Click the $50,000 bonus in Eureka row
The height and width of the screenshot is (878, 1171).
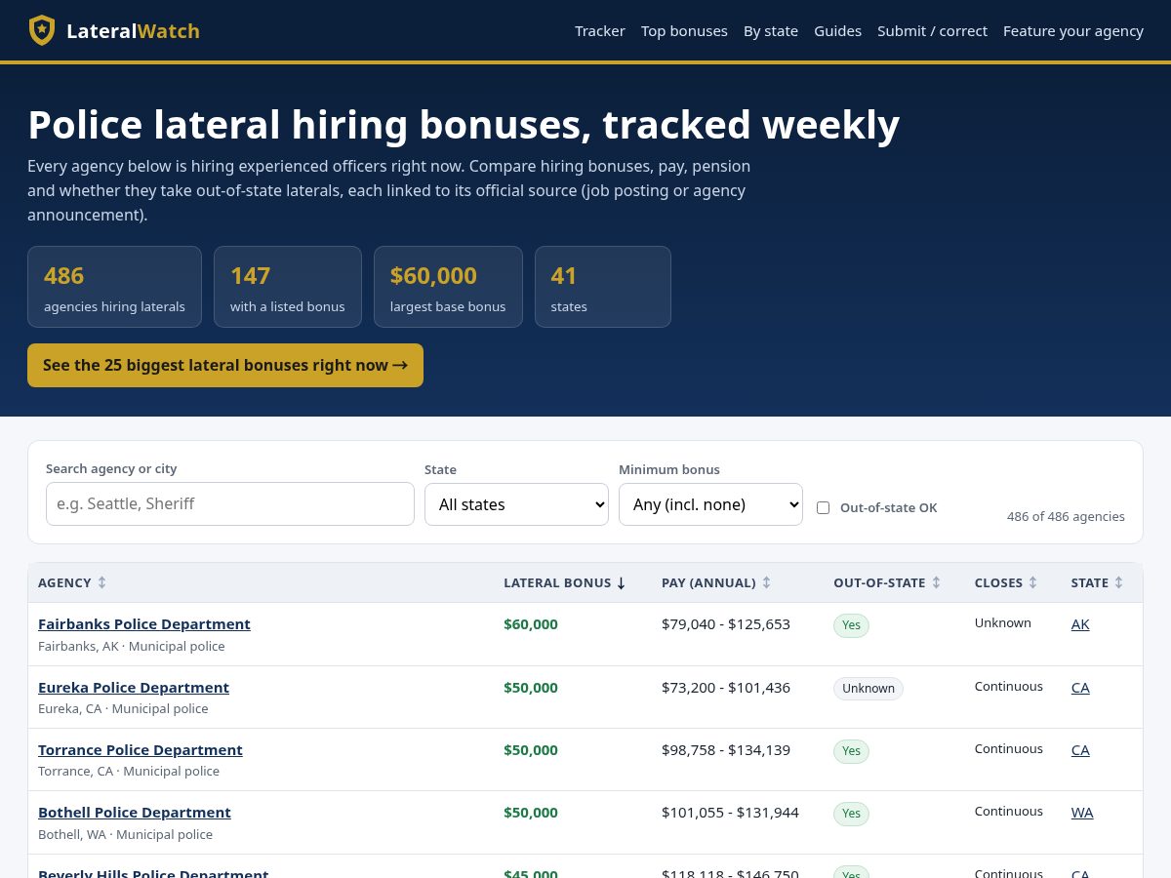click(531, 687)
